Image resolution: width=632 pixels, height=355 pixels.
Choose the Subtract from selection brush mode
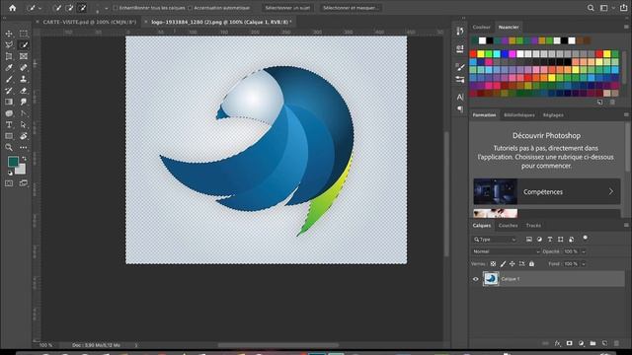coord(82,8)
